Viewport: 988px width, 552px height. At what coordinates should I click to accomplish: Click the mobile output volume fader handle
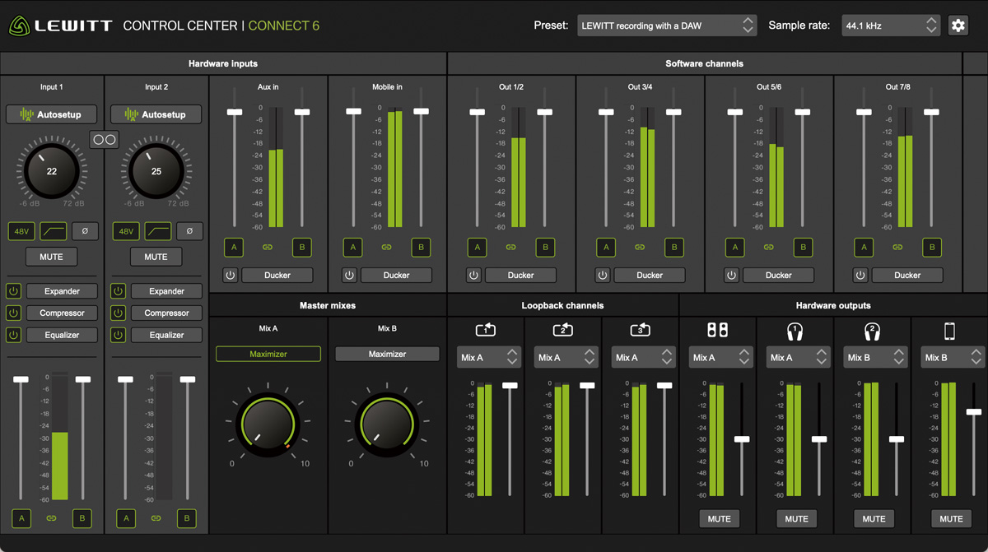click(x=974, y=411)
